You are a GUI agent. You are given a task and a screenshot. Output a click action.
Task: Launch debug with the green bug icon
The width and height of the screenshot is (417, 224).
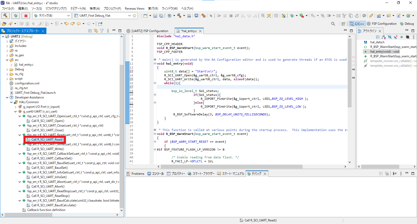(x=16, y=16)
